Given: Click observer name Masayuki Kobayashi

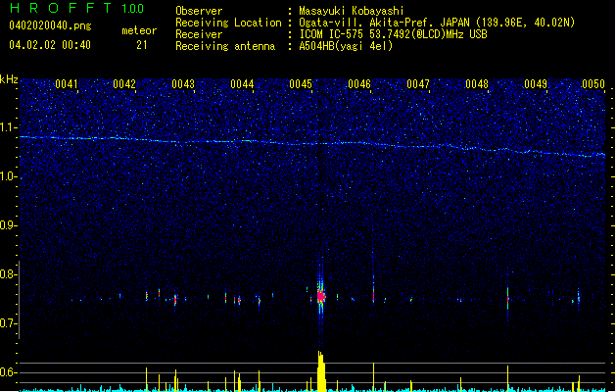Looking at the screenshot, I should [x=352, y=11].
